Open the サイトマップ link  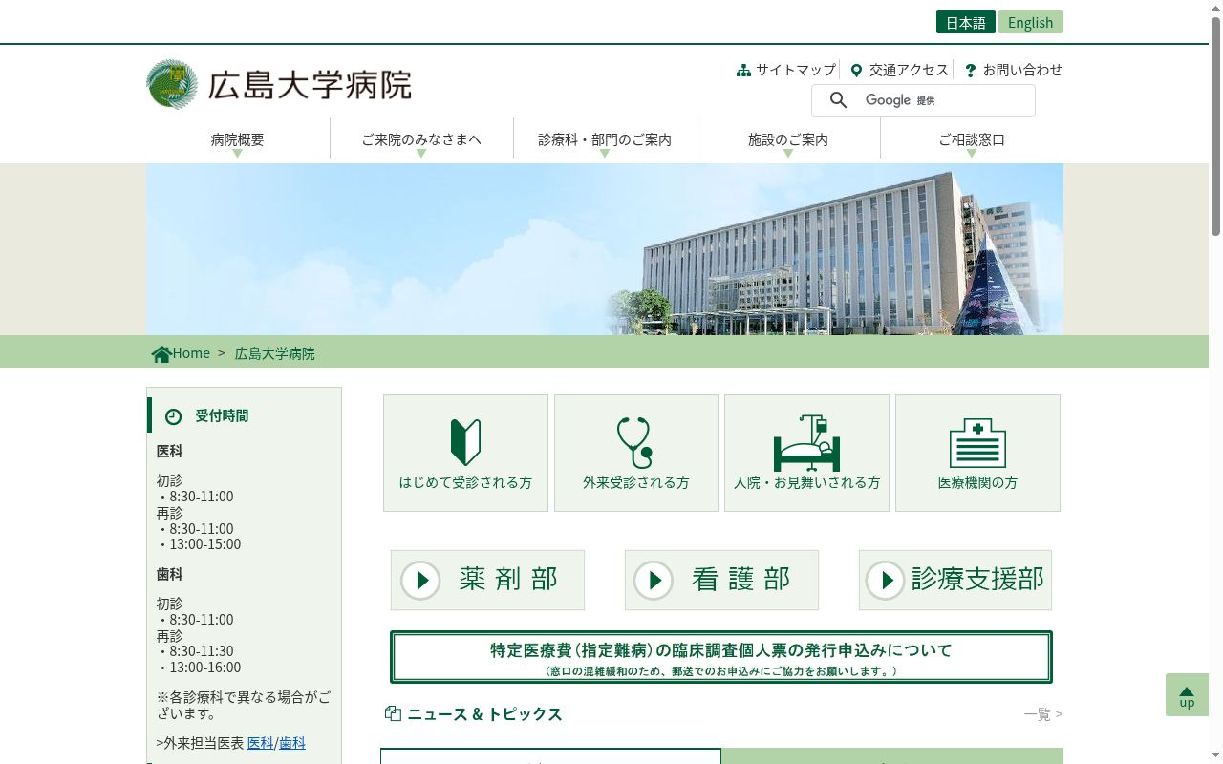tap(796, 70)
